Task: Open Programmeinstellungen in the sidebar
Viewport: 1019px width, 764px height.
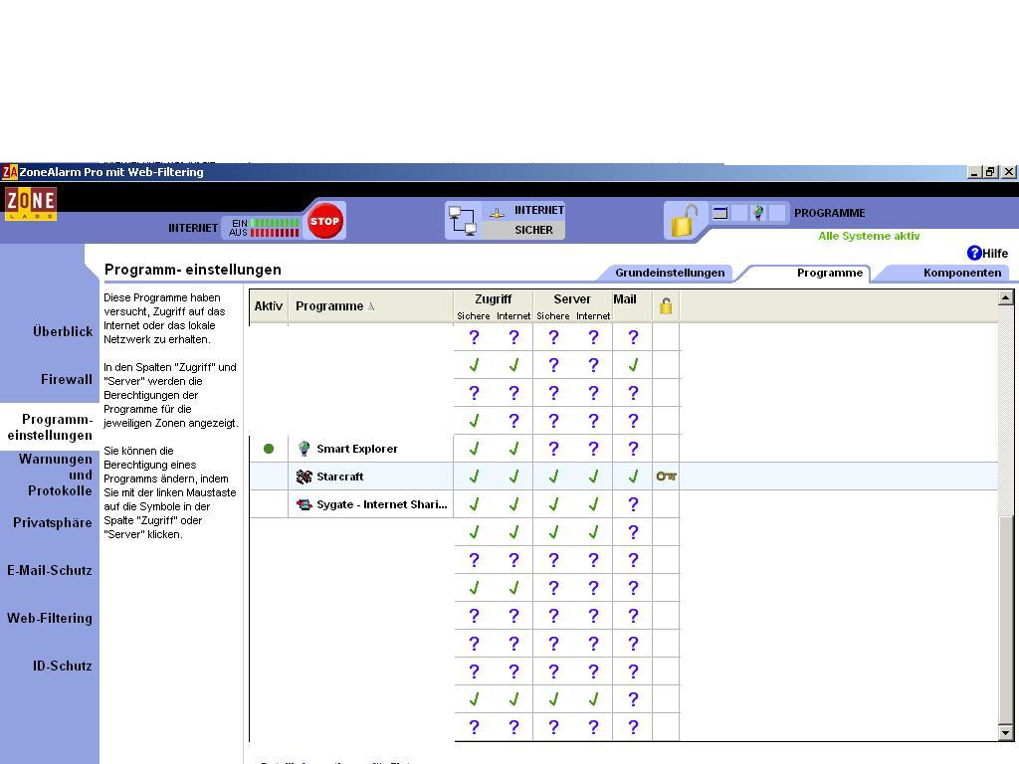Action: pos(50,427)
